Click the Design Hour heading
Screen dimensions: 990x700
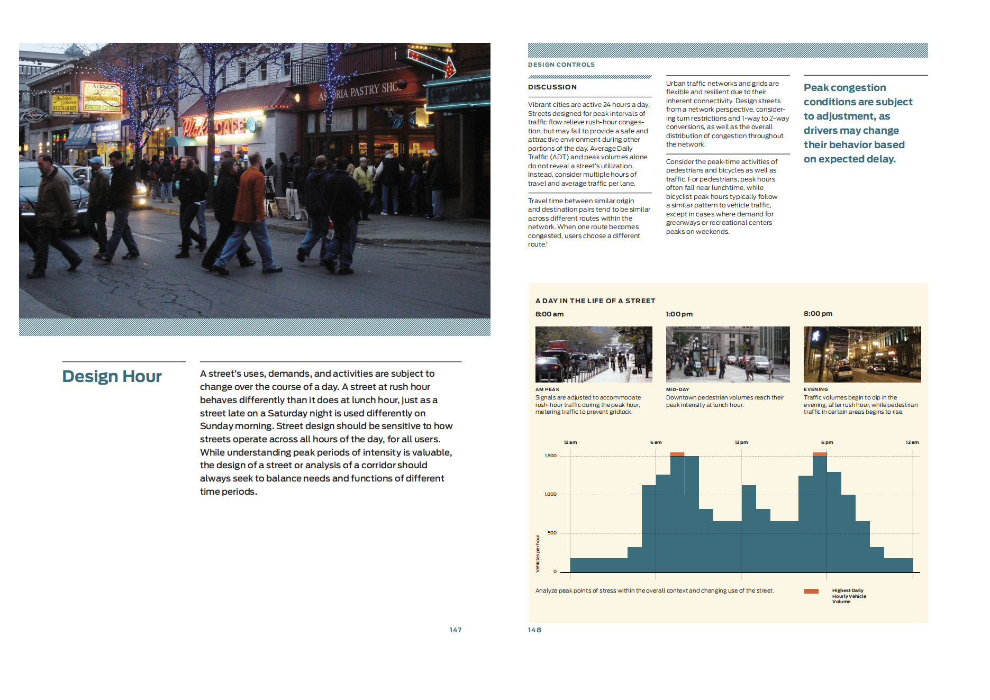pyautogui.click(x=112, y=376)
